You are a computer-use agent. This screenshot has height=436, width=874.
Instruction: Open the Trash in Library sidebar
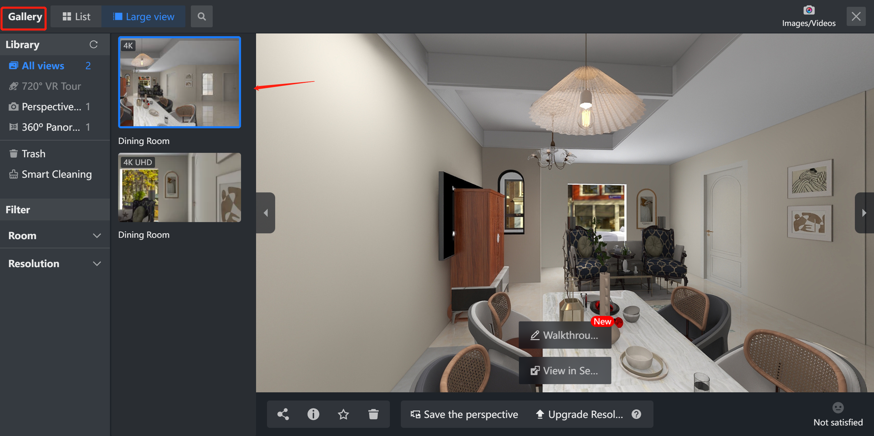tap(33, 154)
